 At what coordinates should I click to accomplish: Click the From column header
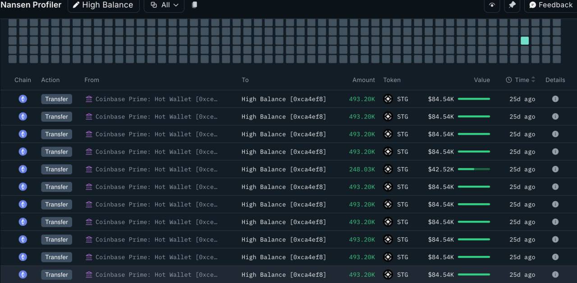[x=92, y=80]
